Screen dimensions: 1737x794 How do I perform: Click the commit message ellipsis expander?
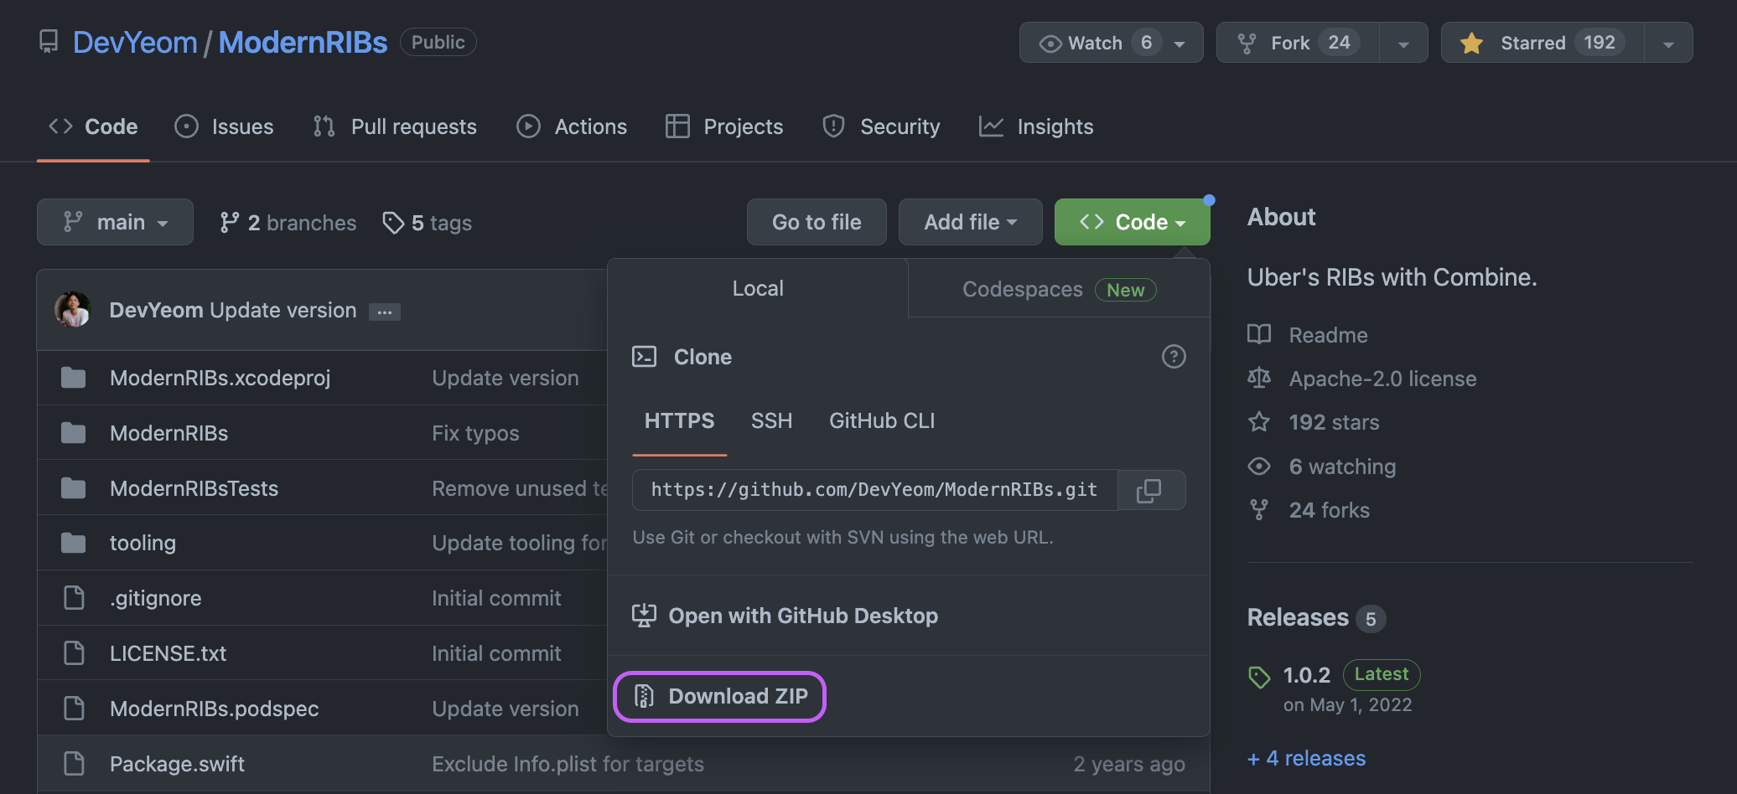385,312
